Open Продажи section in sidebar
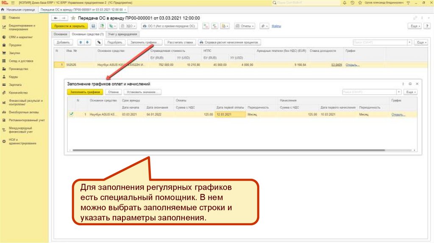 point(15,45)
